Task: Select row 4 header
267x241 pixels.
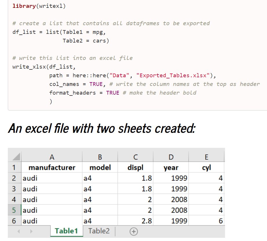Action: tap(14, 199)
